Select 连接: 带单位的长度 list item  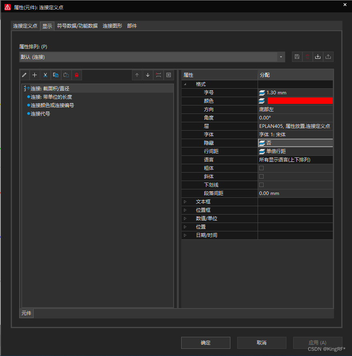(x=51, y=97)
